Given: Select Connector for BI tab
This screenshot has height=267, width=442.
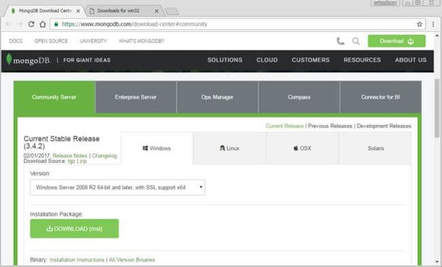Looking at the screenshot, I should (381, 97).
